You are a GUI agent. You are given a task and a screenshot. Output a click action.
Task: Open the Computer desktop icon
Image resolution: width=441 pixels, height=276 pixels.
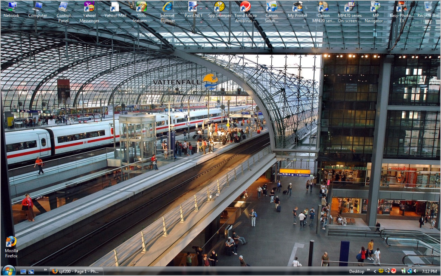[37, 8]
